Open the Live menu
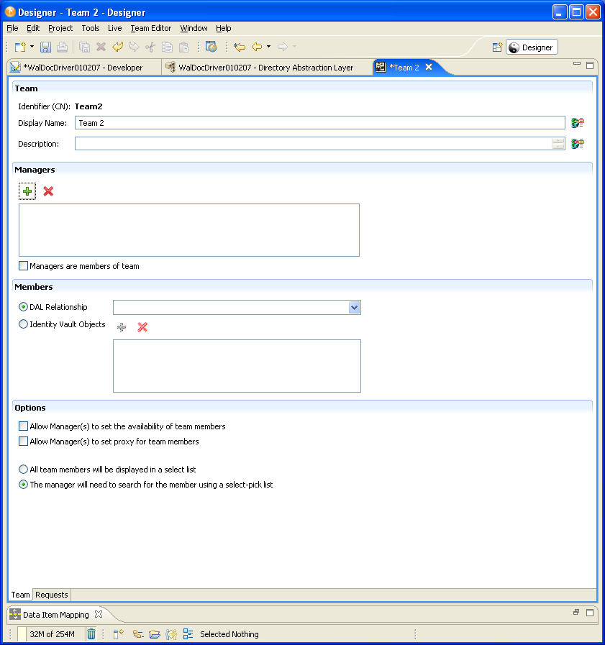605x645 pixels. click(115, 28)
